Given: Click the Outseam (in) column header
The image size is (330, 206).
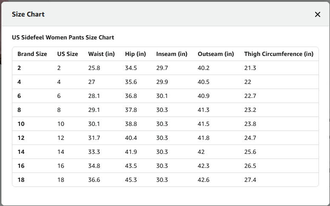Looking at the screenshot, I should coord(216,54).
